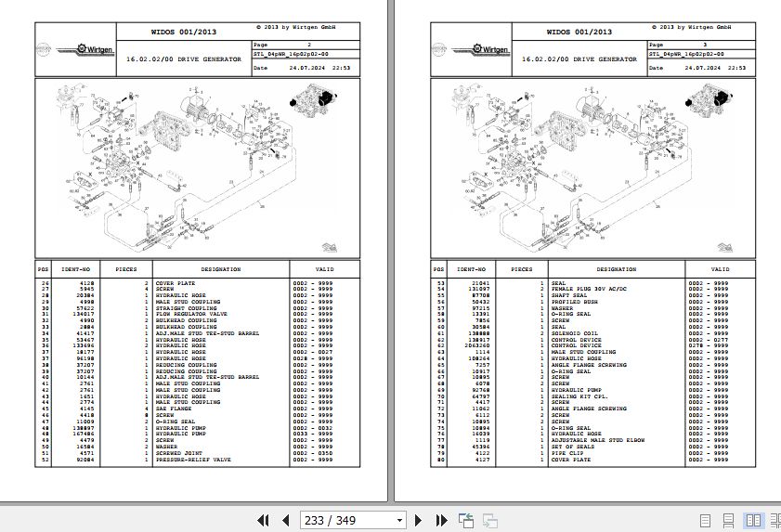Click the IDENT-NO column header on page 3
This screenshot has height=532, width=781.
click(x=471, y=269)
